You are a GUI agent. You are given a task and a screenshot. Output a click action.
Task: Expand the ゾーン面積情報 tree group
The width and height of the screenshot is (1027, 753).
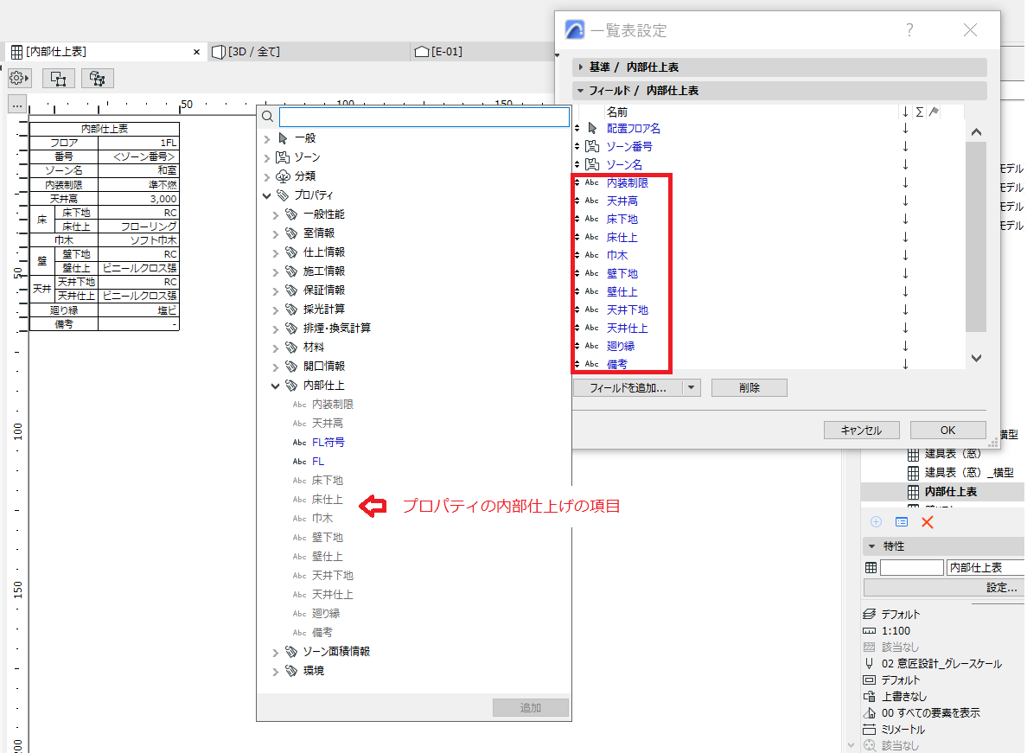276,652
